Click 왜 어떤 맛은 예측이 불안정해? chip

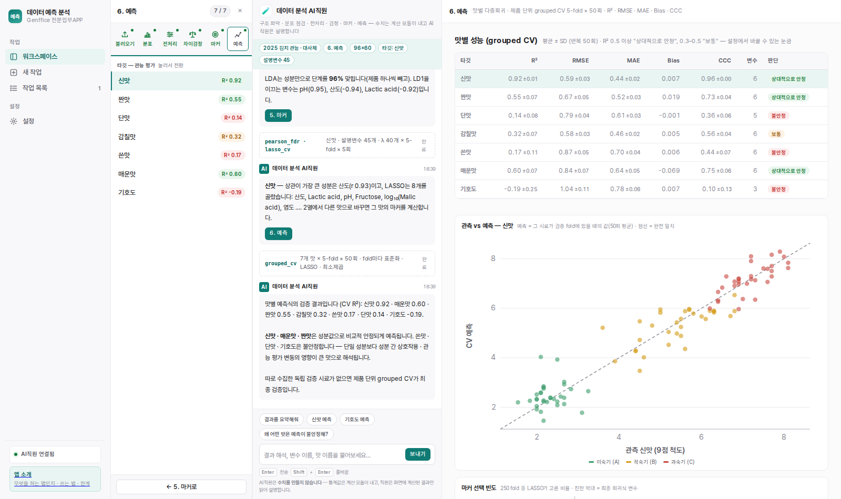click(x=296, y=434)
